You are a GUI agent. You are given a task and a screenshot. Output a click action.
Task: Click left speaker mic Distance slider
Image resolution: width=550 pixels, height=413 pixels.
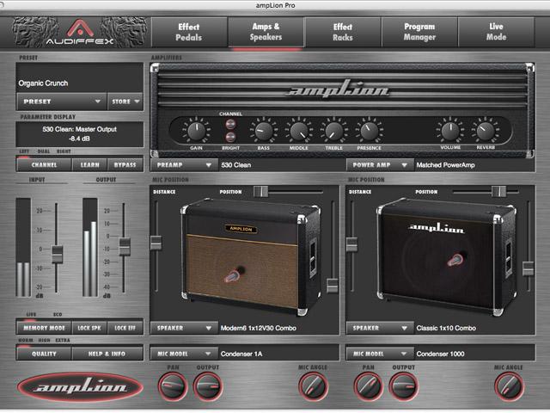tap(156, 243)
